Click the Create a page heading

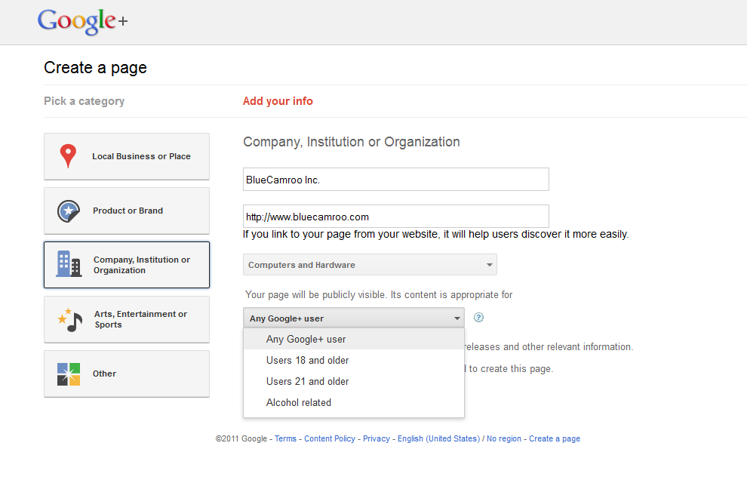click(95, 68)
